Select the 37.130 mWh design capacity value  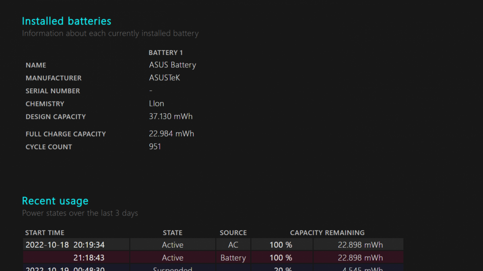coord(170,116)
